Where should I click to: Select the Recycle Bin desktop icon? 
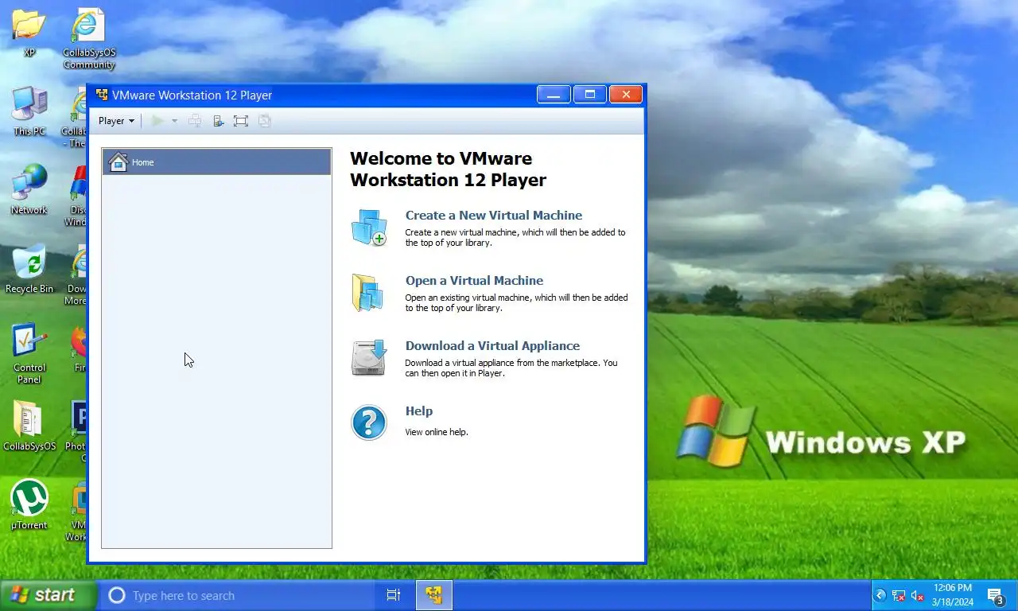click(x=29, y=269)
